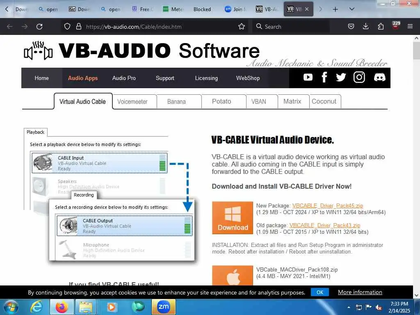The image size is (420, 315).
Task: Open More information cookie link
Action: [360, 292]
